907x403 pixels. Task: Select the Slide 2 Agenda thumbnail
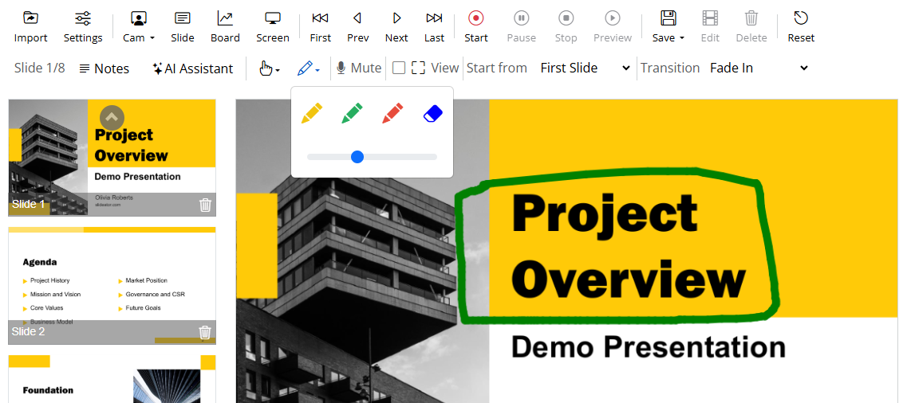(112, 286)
